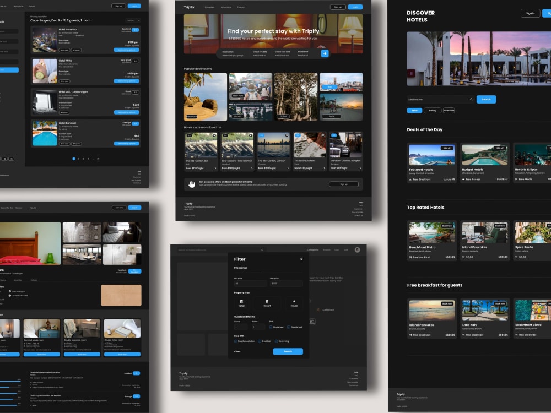Open The Ritz-Carlton, Cancun card chevron
Image resolution: width=551 pixels, height=413 pixels.
tap(288, 168)
